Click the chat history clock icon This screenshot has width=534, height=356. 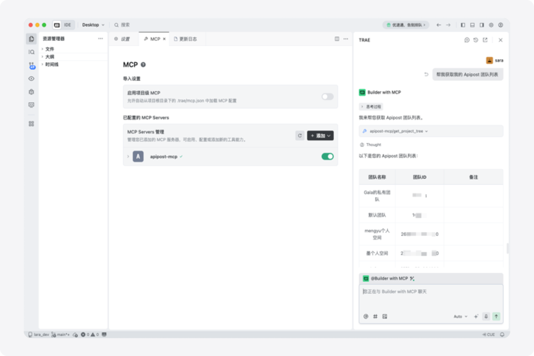tap(476, 40)
